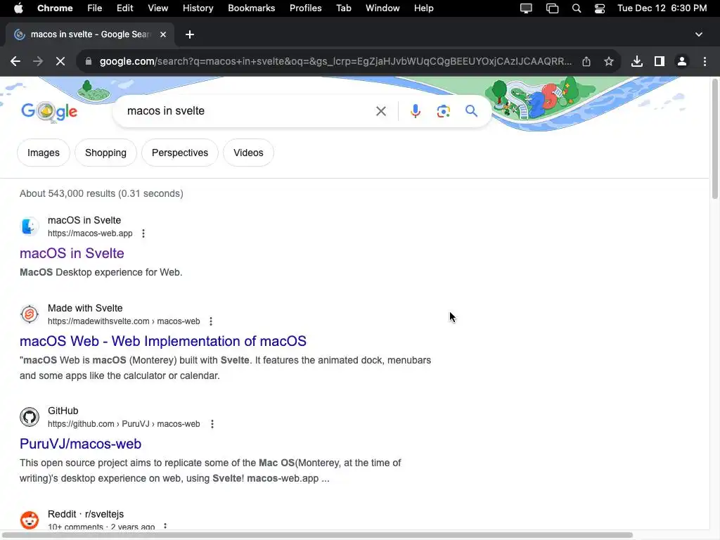Image resolution: width=720 pixels, height=540 pixels.
Task: Click the Reddit · r/sveltejs source label
Action: (x=86, y=514)
